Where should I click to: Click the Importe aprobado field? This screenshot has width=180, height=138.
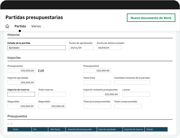21,83
